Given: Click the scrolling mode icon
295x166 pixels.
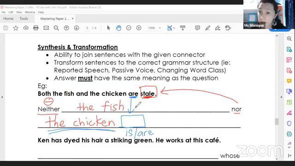Looking at the screenshot, I should [x=183, y=28].
